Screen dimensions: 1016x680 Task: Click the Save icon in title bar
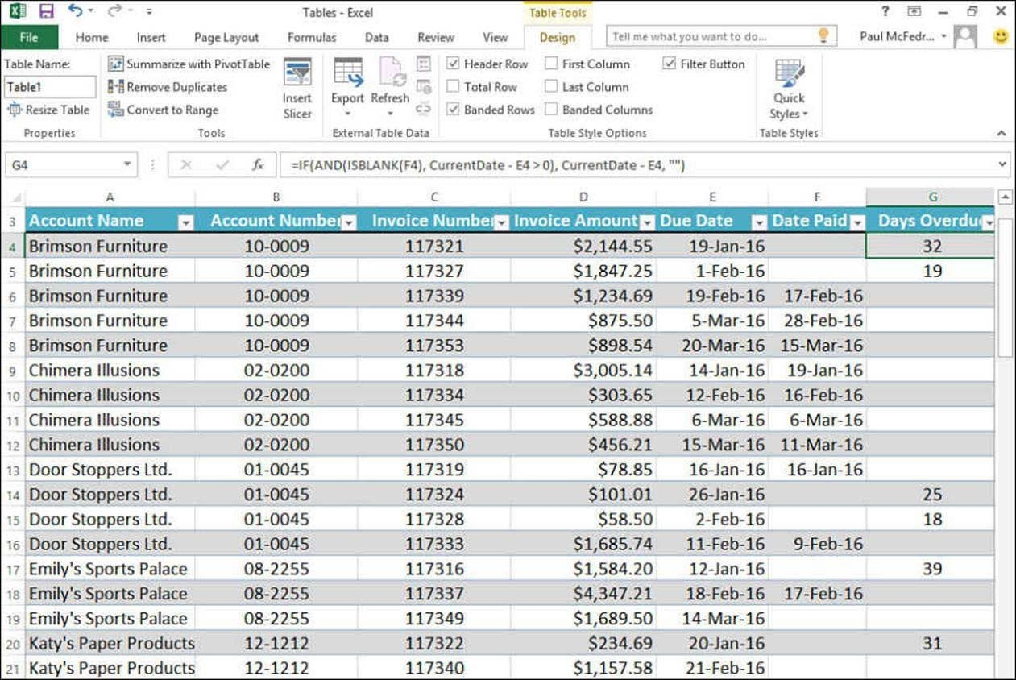tap(46, 11)
